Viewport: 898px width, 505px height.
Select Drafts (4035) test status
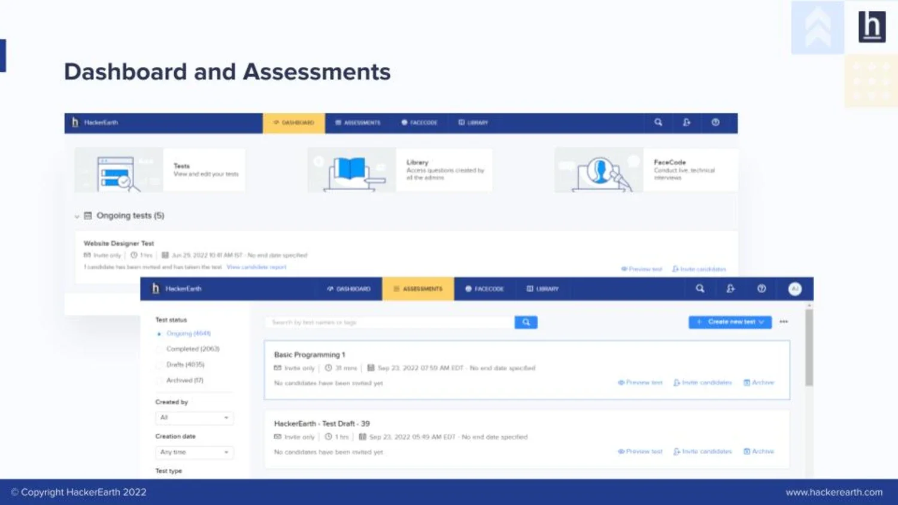(185, 364)
